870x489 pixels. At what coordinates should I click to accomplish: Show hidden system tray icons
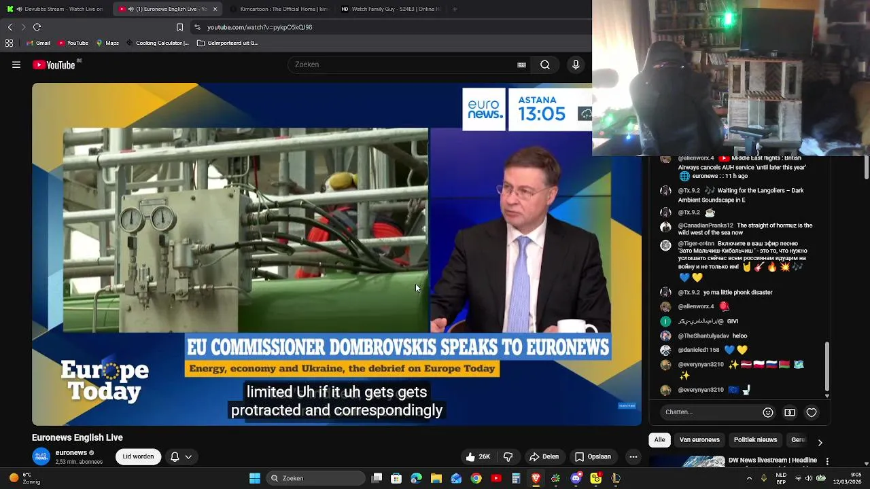pos(749,478)
